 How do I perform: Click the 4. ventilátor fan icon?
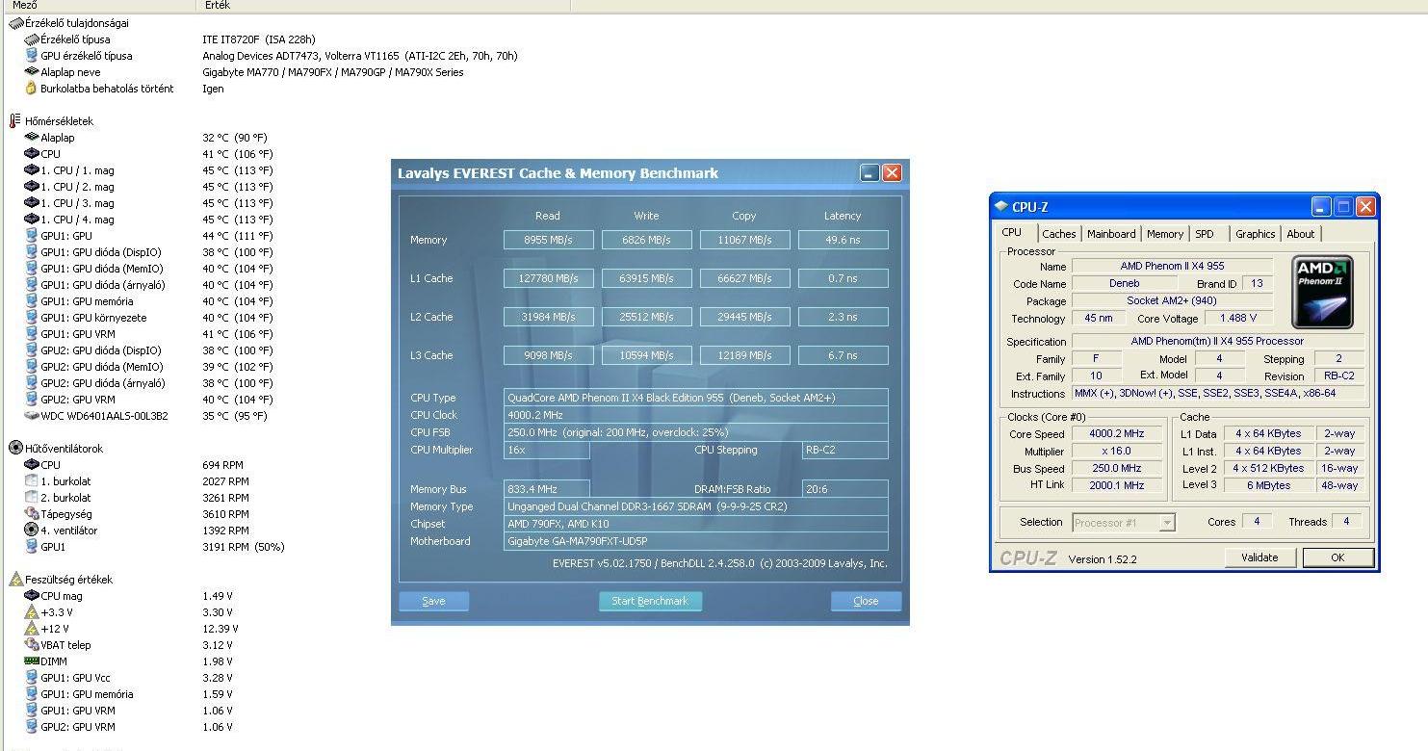click(32, 531)
